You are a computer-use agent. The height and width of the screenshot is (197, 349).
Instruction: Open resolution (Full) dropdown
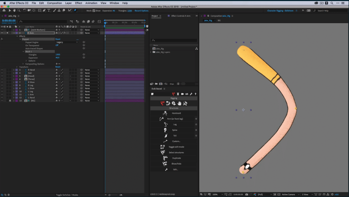click(265, 194)
